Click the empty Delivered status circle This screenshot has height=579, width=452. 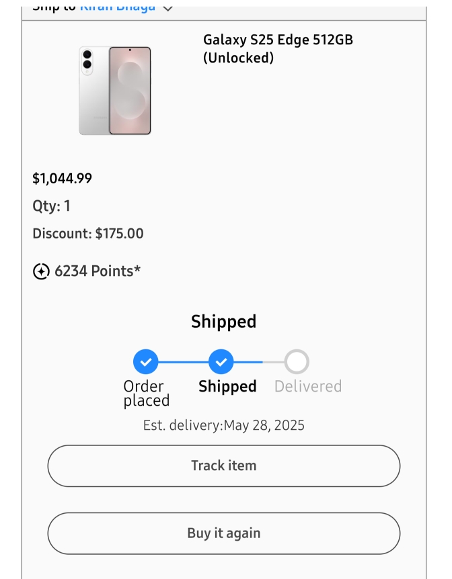(x=297, y=362)
